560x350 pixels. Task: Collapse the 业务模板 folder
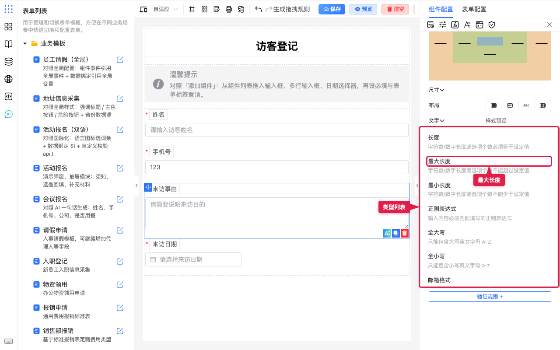tap(25, 43)
